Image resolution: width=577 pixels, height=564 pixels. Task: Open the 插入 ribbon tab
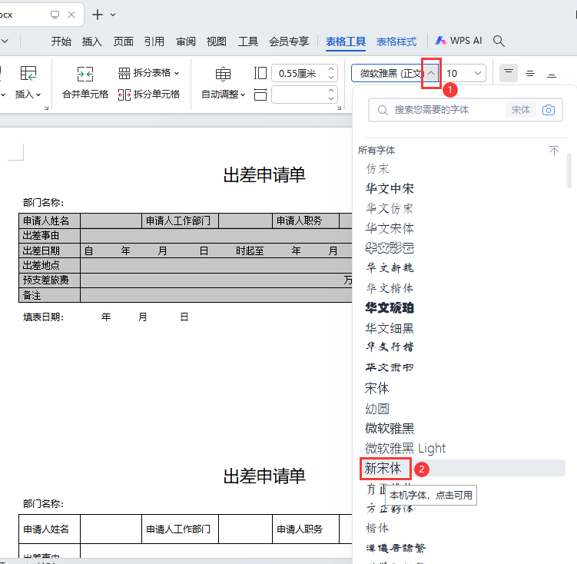pyautogui.click(x=92, y=41)
